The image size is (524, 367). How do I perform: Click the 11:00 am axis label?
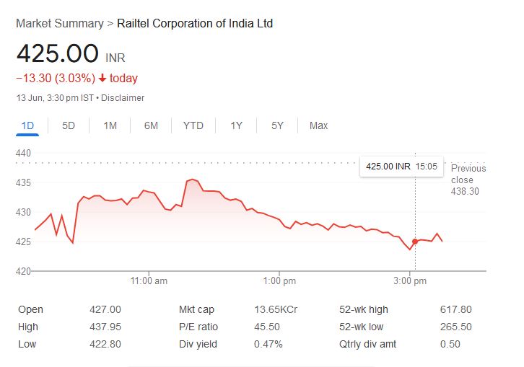150,280
